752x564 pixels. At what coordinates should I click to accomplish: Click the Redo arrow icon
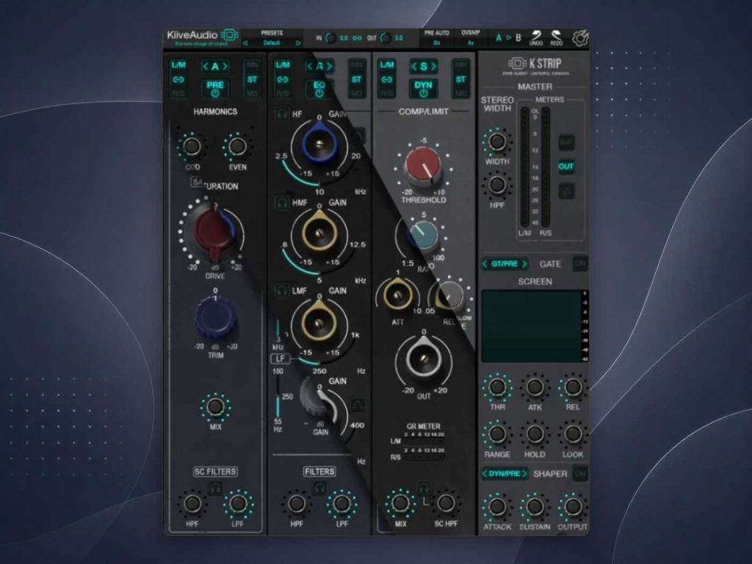pos(557,37)
